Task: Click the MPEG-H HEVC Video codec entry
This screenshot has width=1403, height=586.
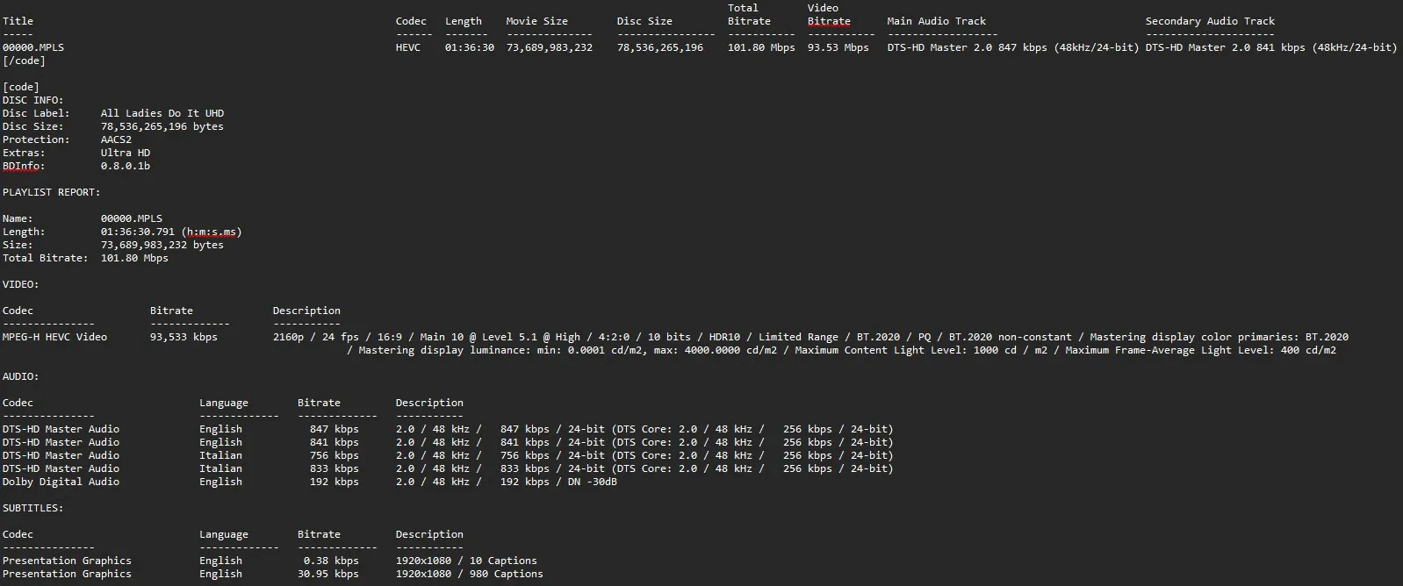Action: click(54, 337)
